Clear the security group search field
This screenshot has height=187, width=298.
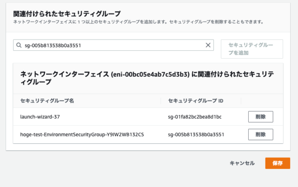[208, 45]
